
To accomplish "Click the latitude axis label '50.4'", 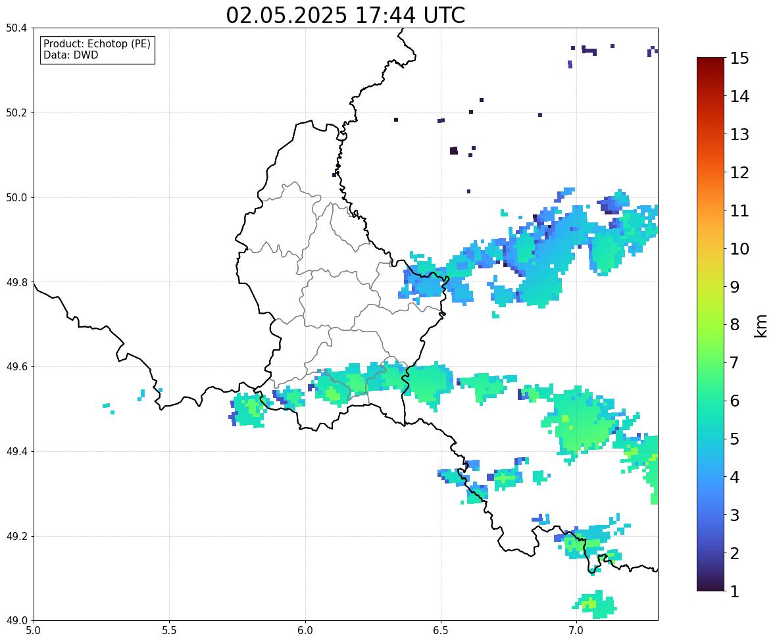I will pyautogui.click(x=16, y=28).
